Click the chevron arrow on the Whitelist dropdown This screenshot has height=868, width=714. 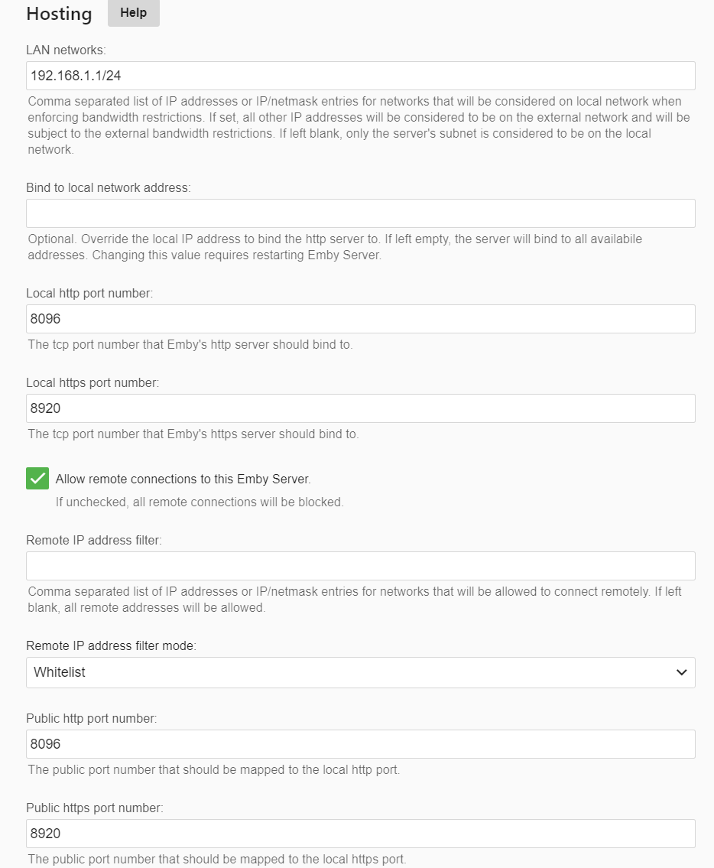[x=681, y=672]
